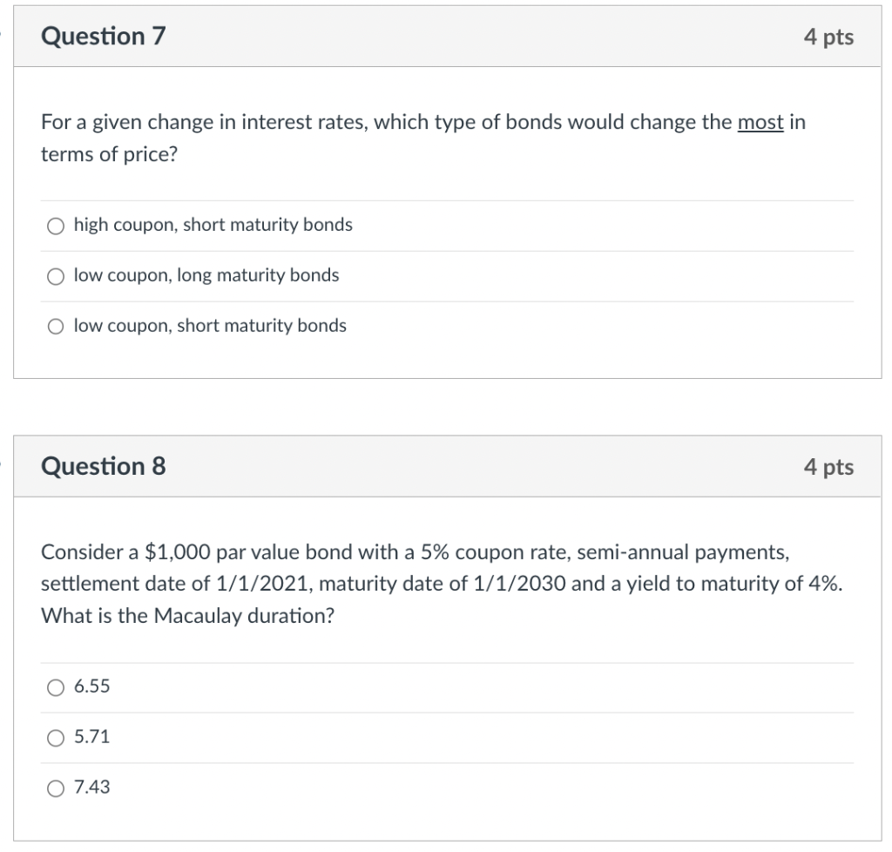Screen dimensions: 892x852
Task: Click the Question 8 heading
Action: click(103, 466)
